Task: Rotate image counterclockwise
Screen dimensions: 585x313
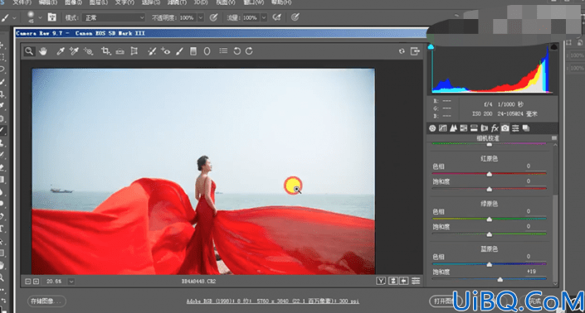Action: point(237,51)
